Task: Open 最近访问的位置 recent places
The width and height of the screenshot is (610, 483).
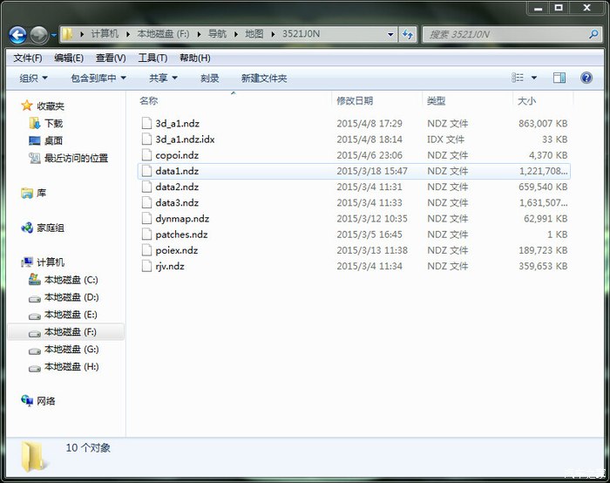Action: pos(76,158)
